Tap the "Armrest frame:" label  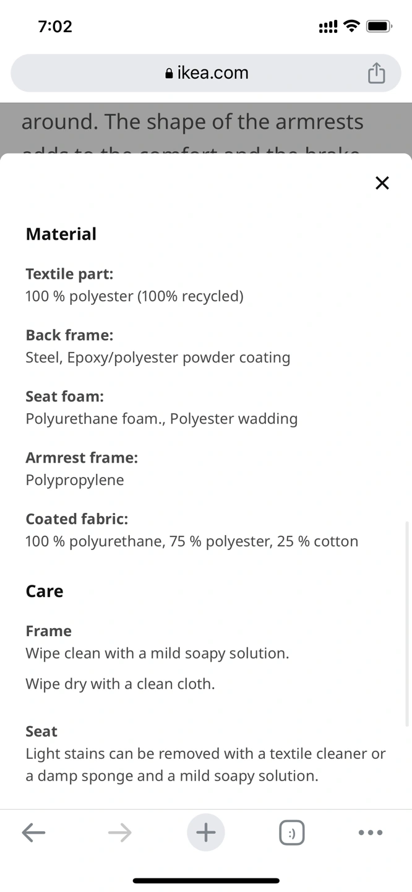pyautogui.click(x=82, y=458)
